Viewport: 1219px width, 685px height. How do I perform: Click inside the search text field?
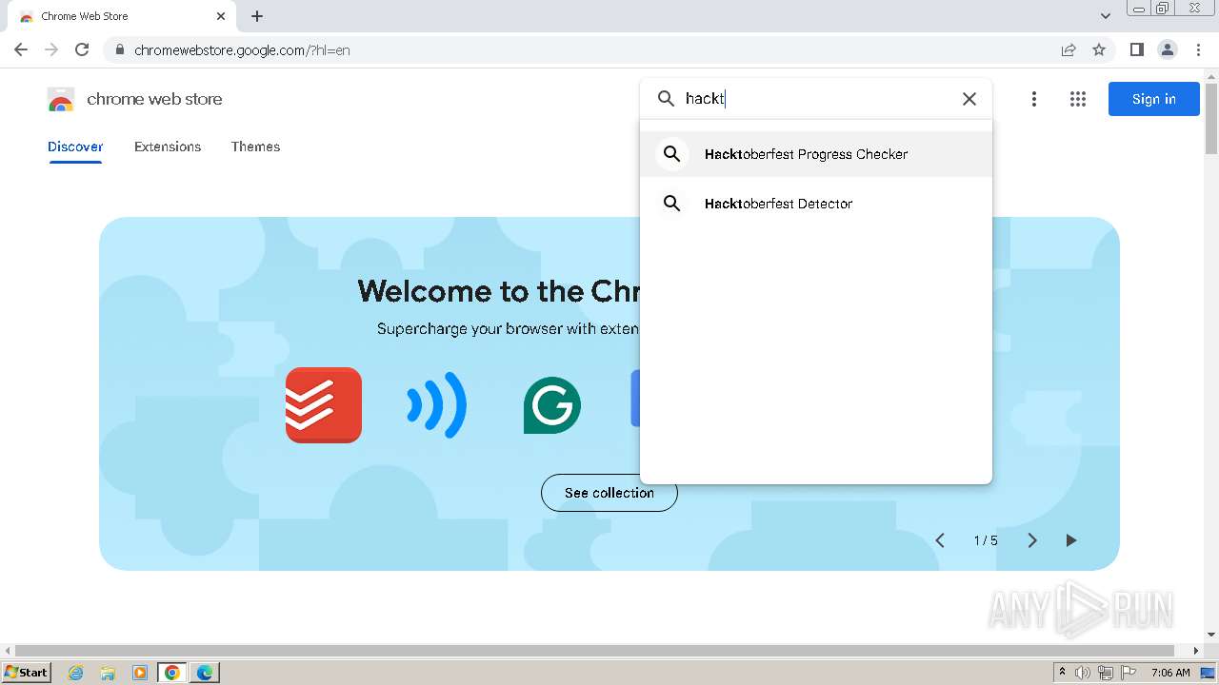(x=819, y=99)
